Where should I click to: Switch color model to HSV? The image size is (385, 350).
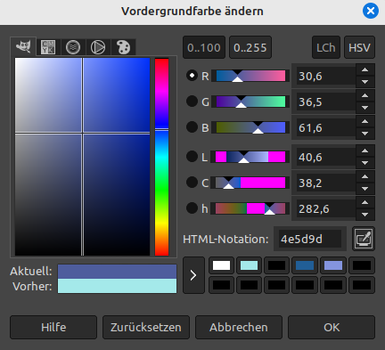pyautogui.click(x=359, y=47)
